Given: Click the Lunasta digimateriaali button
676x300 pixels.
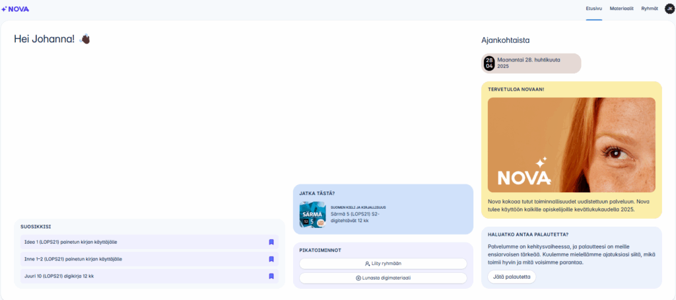Looking at the screenshot, I should (x=383, y=278).
